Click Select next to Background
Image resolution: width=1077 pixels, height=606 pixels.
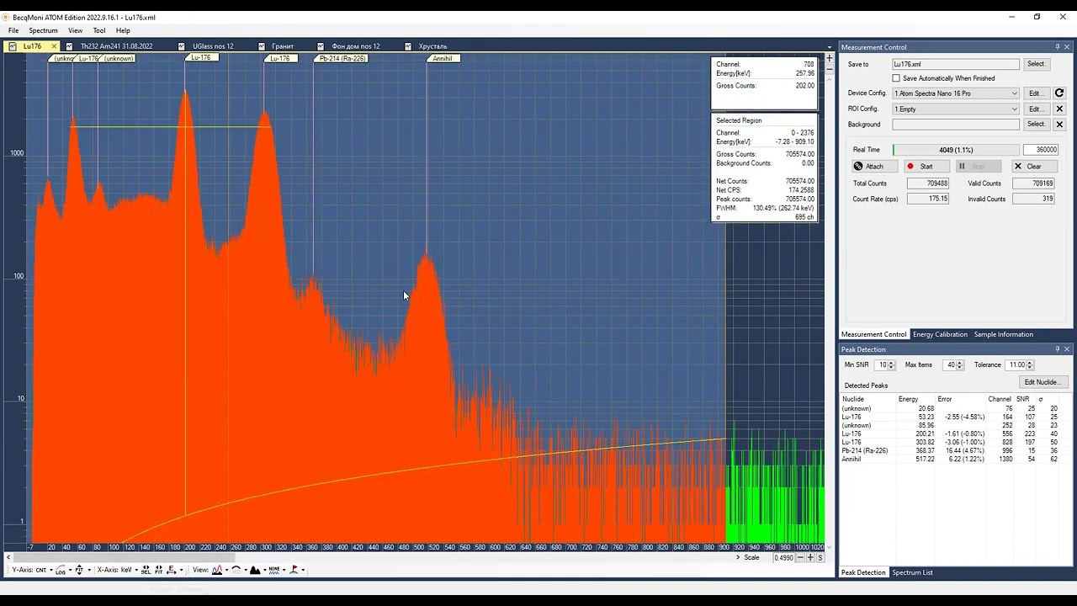pos(1036,124)
